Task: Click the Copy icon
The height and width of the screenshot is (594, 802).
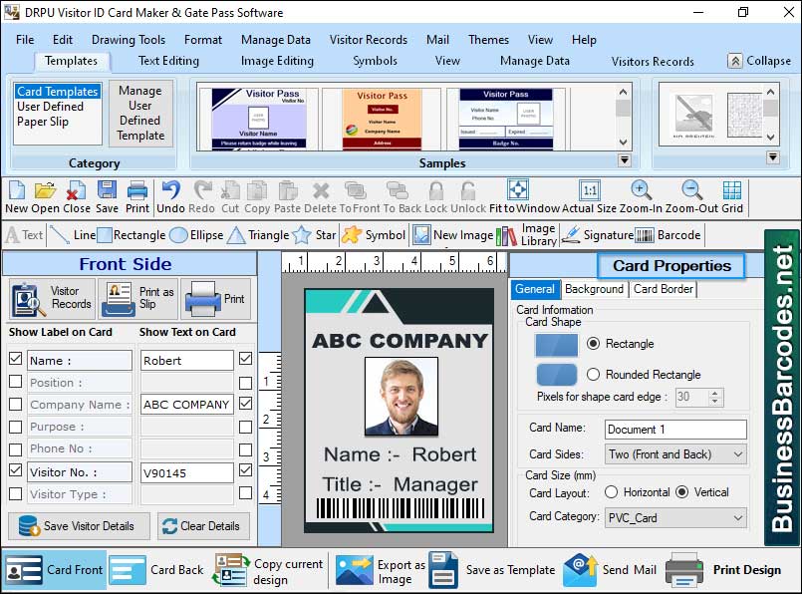Action: (257, 197)
